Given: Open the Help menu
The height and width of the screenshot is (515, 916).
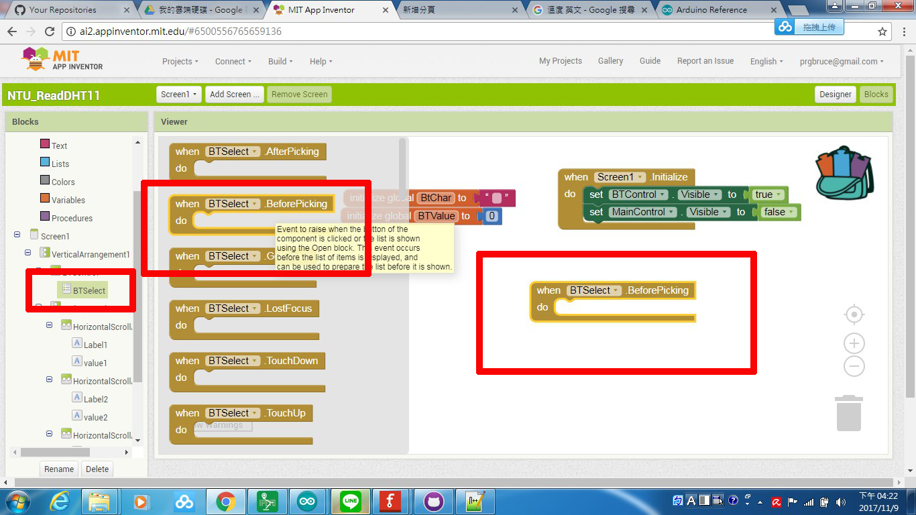Looking at the screenshot, I should pyautogui.click(x=321, y=61).
